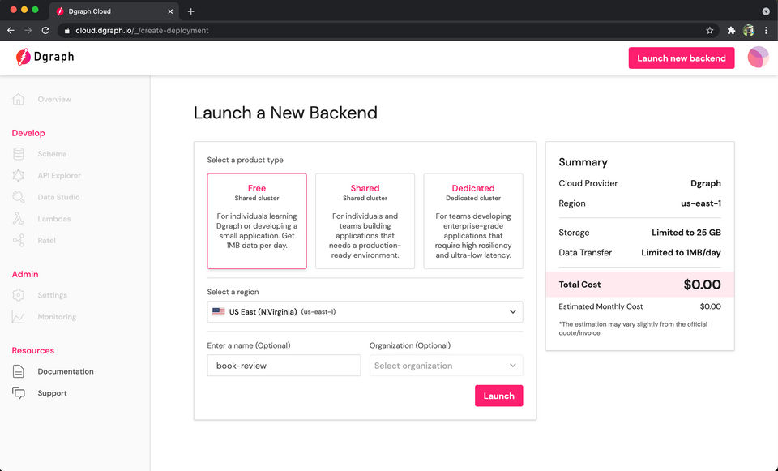Open the Overview sidebar item
This screenshot has width=778, height=471.
[x=54, y=99]
